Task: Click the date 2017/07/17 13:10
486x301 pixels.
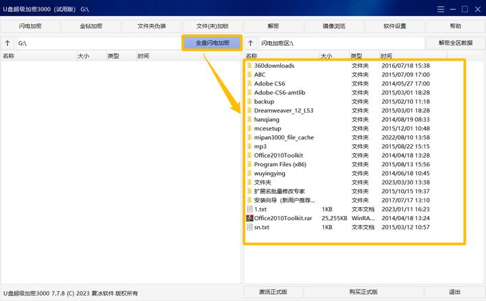Action: pyautogui.click(x=406, y=200)
